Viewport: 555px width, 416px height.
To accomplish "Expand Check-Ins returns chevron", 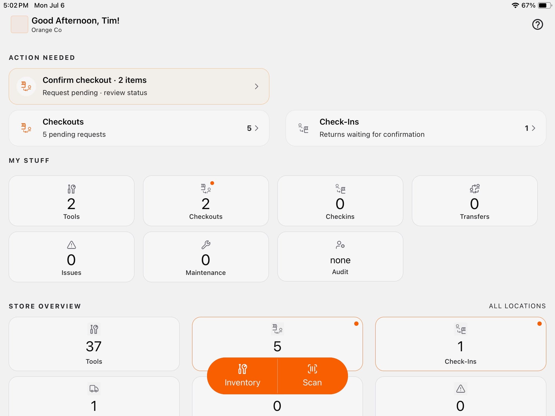I will coord(533,128).
